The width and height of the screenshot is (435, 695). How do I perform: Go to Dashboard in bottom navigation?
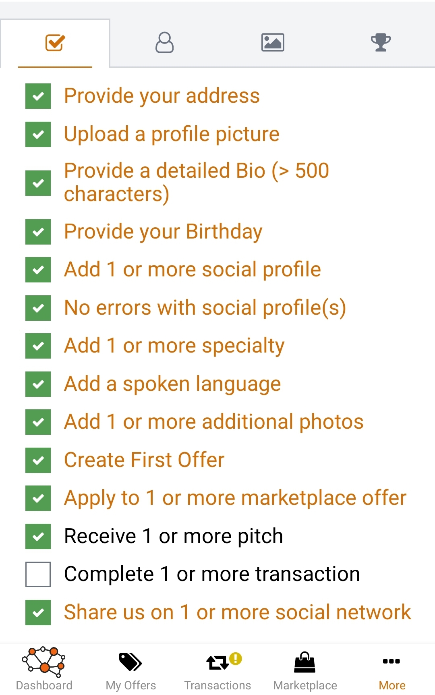44,669
